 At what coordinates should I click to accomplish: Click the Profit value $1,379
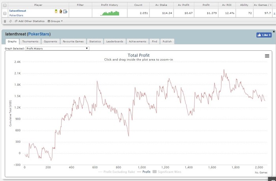212,13
